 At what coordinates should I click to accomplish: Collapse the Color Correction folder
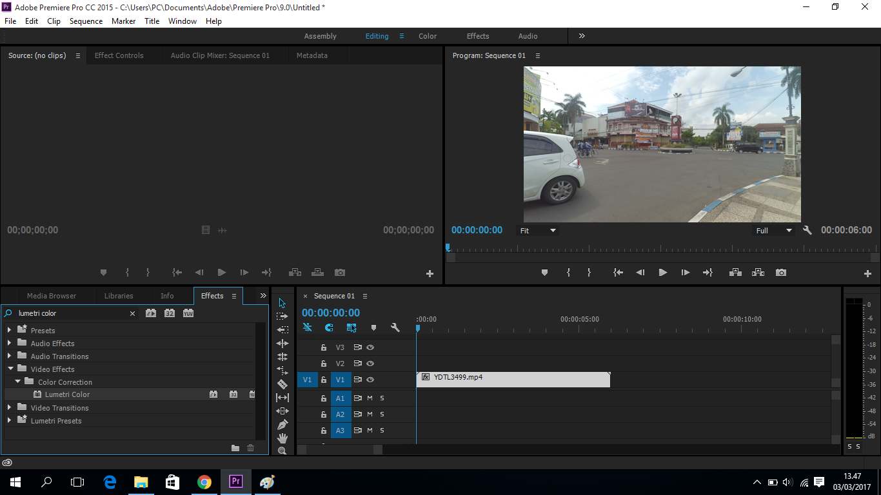click(18, 382)
